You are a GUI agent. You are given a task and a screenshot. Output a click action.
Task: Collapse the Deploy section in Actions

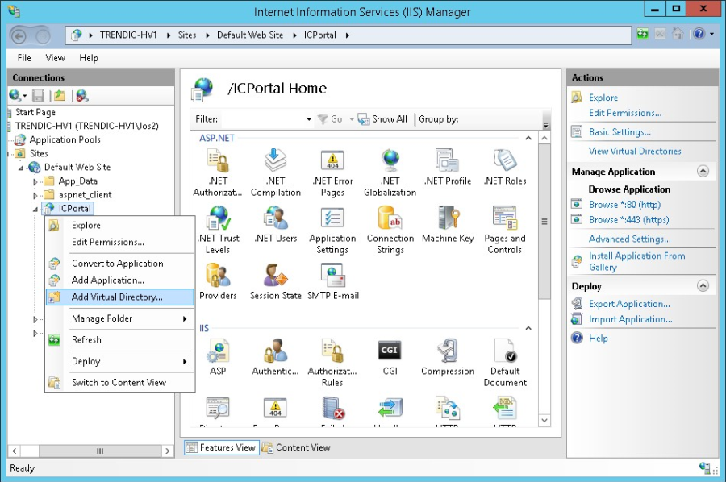coord(703,286)
